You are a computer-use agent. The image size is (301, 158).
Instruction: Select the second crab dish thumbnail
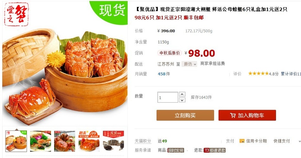(40, 141)
